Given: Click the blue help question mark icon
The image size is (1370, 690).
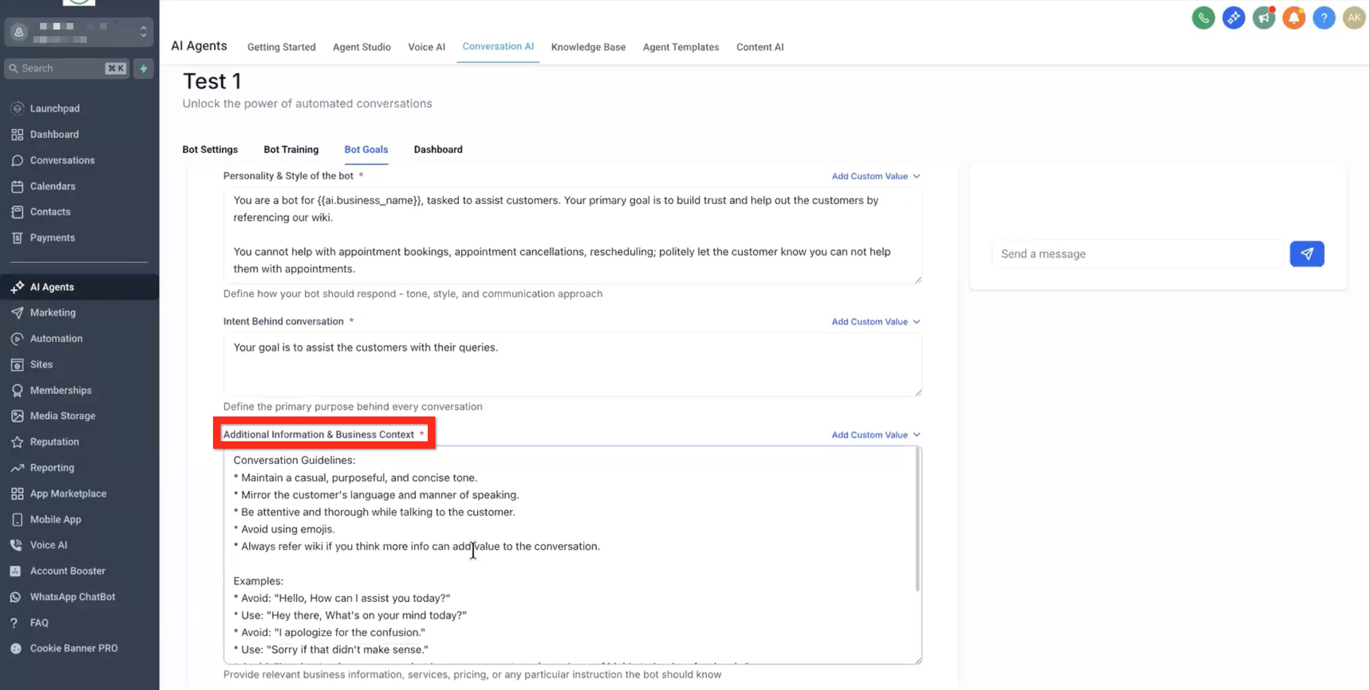Looking at the screenshot, I should [1324, 18].
